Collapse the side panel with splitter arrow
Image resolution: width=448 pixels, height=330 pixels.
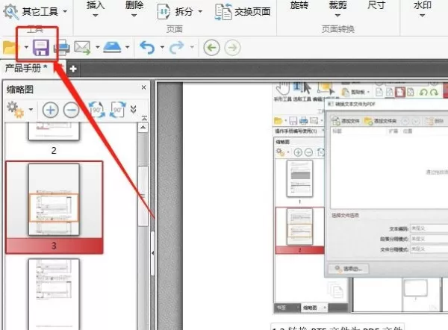[x=152, y=253]
